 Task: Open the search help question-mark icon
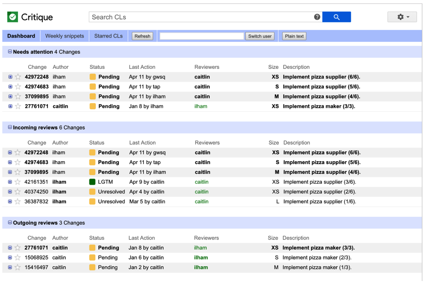[x=317, y=17]
